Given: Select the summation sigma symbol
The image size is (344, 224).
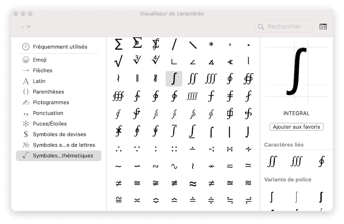Looking at the screenshot, I should click(x=119, y=44).
